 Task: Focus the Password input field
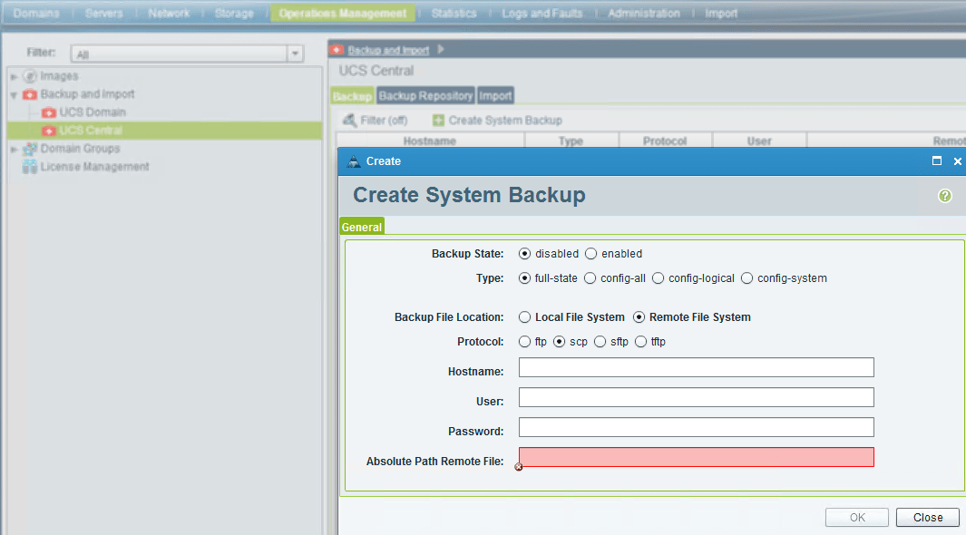click(x=697, y=427)
